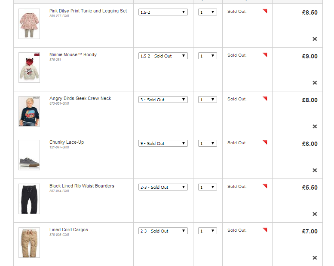The image size is (334, 266).
Task: Open Black Lined Rib Waist Boarders link
Action: click(x=82, y=186)
